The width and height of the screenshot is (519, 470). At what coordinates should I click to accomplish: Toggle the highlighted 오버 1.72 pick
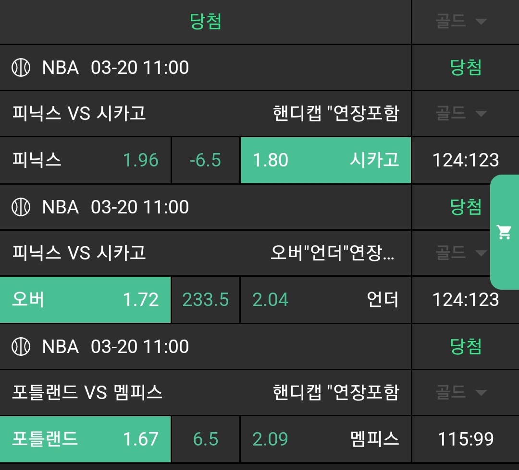(x=86, y=300)
